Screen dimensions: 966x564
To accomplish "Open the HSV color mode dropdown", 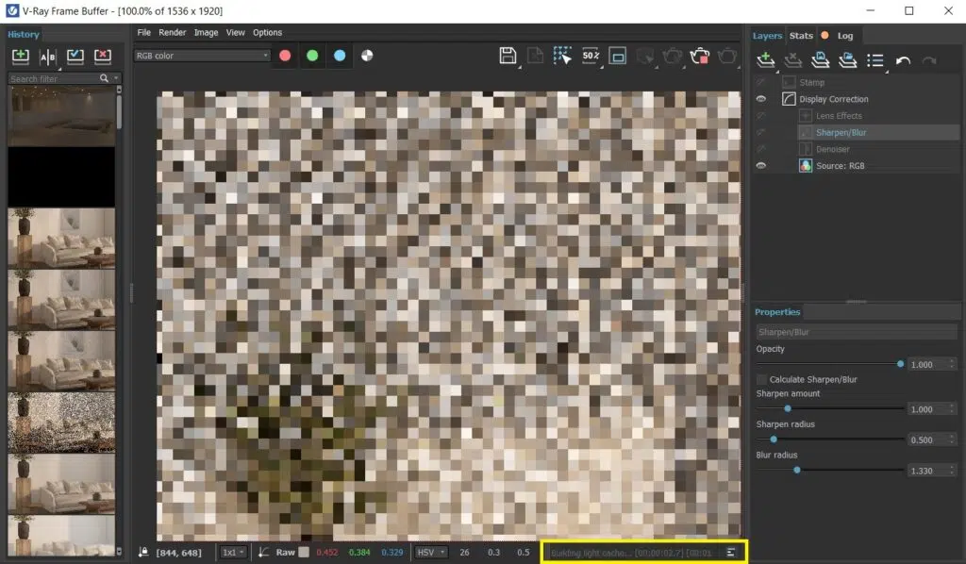I will [x=428, y=552].
